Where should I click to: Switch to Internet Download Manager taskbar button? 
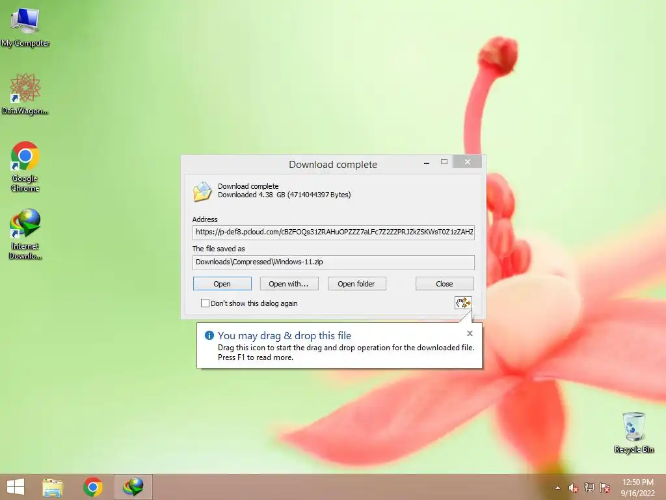[x=133, y=487]
